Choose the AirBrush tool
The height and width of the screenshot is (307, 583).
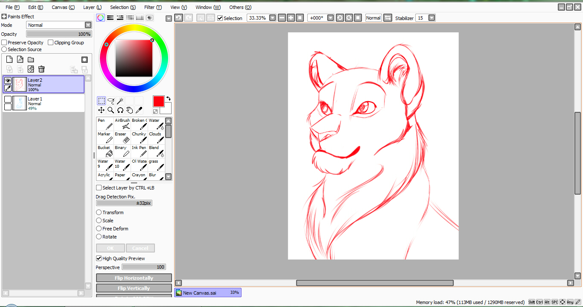pos(122,124)
